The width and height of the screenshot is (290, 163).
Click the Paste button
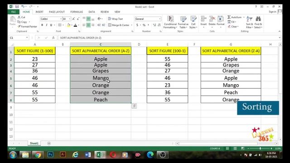tap(13, 21)
